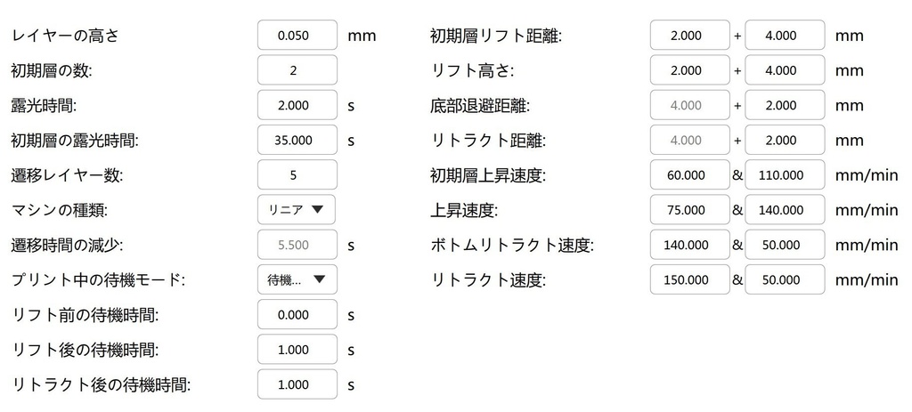
Task: Expand the プリント中の待機モード dropdown
Action: [x=297, y=279]
